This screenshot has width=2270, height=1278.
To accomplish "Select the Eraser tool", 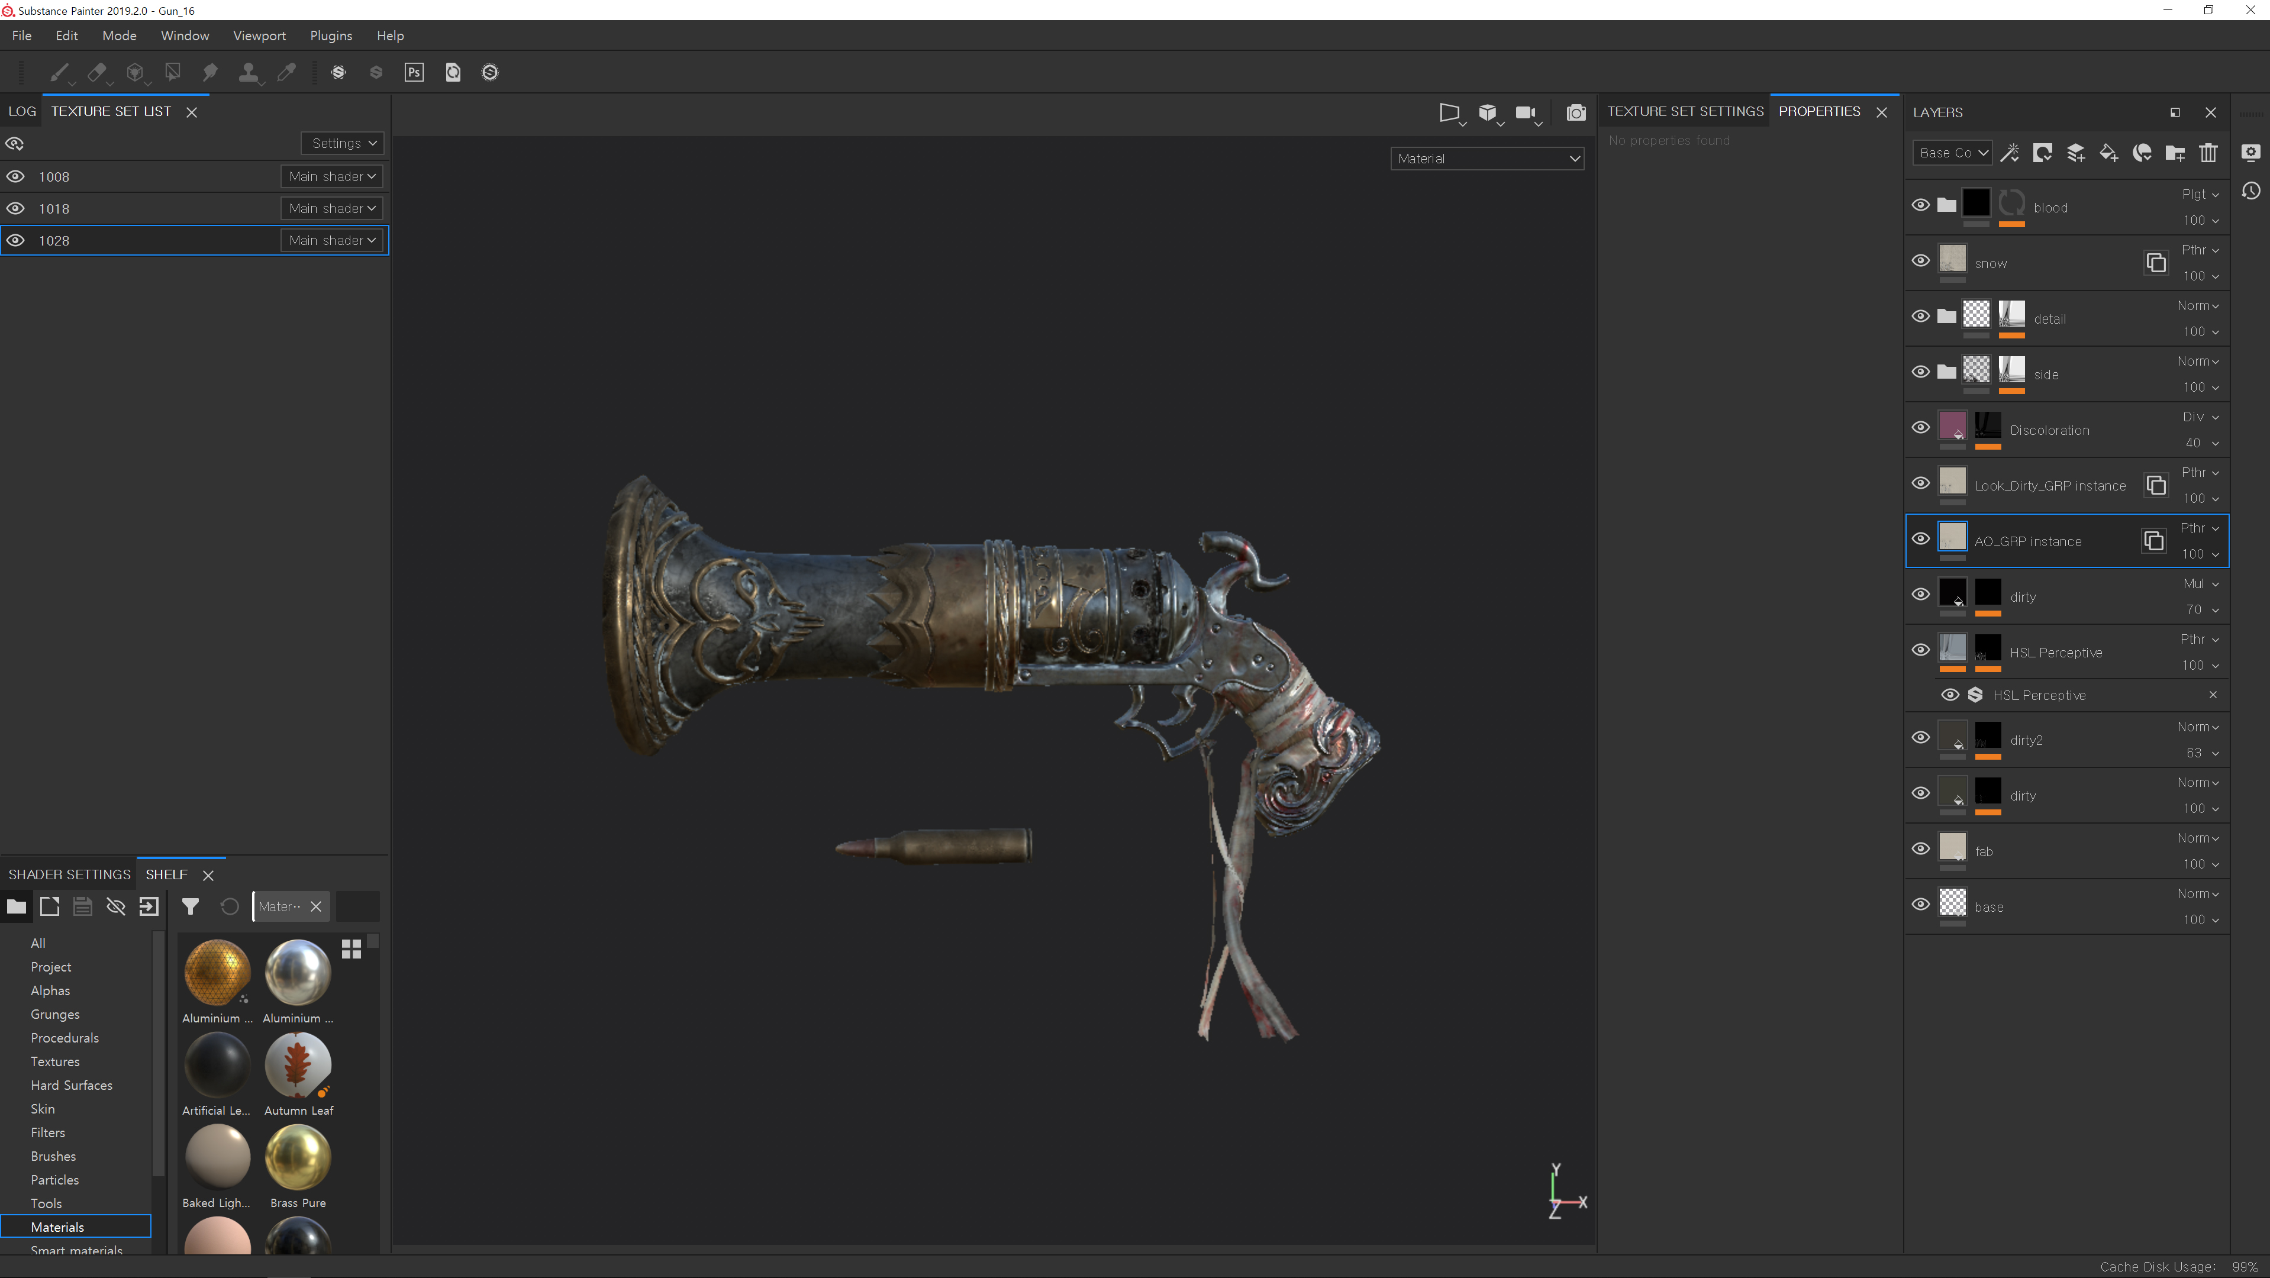I will point(97,72).
